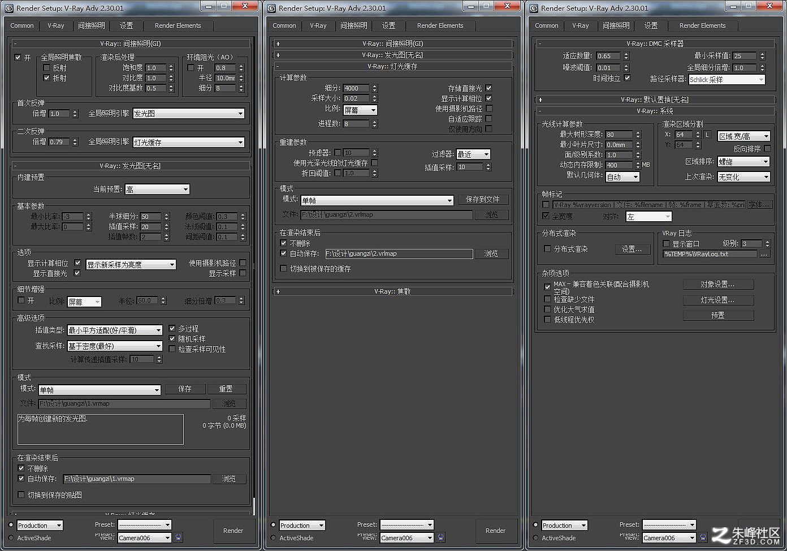
Task: Switch to Common tab in left window
Action: point(22,25)
